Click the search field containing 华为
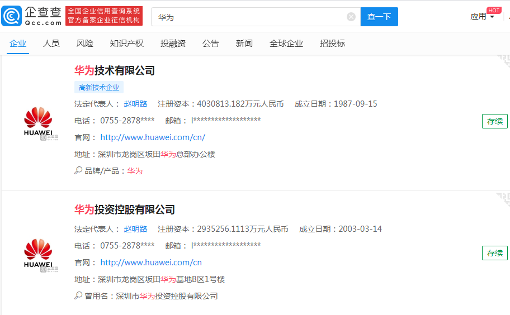 [x=252, y=17]
